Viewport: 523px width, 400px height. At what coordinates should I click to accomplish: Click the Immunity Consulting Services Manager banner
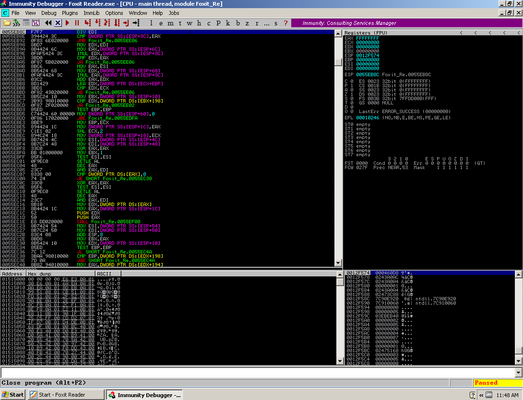click(406, 23)
